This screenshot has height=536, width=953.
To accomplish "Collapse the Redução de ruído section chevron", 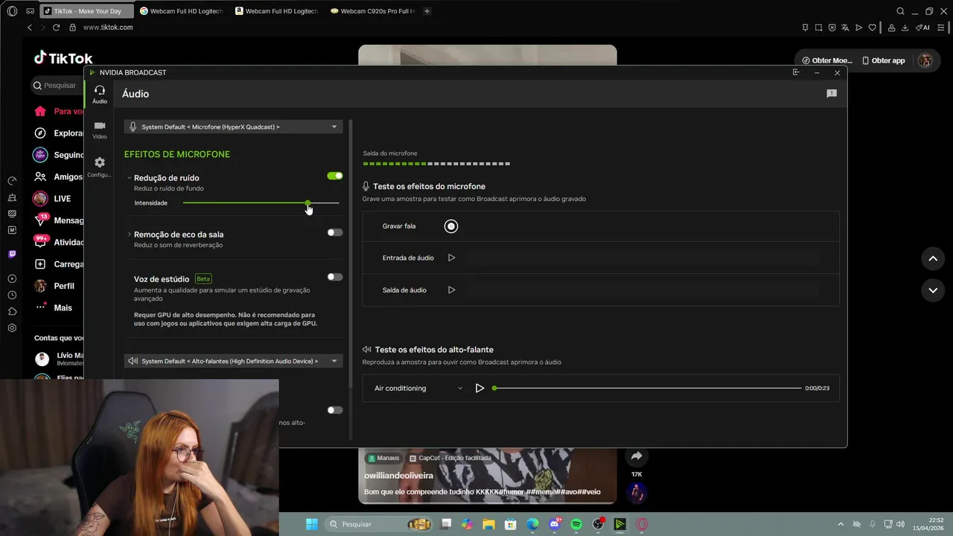I will click(129, 178).
